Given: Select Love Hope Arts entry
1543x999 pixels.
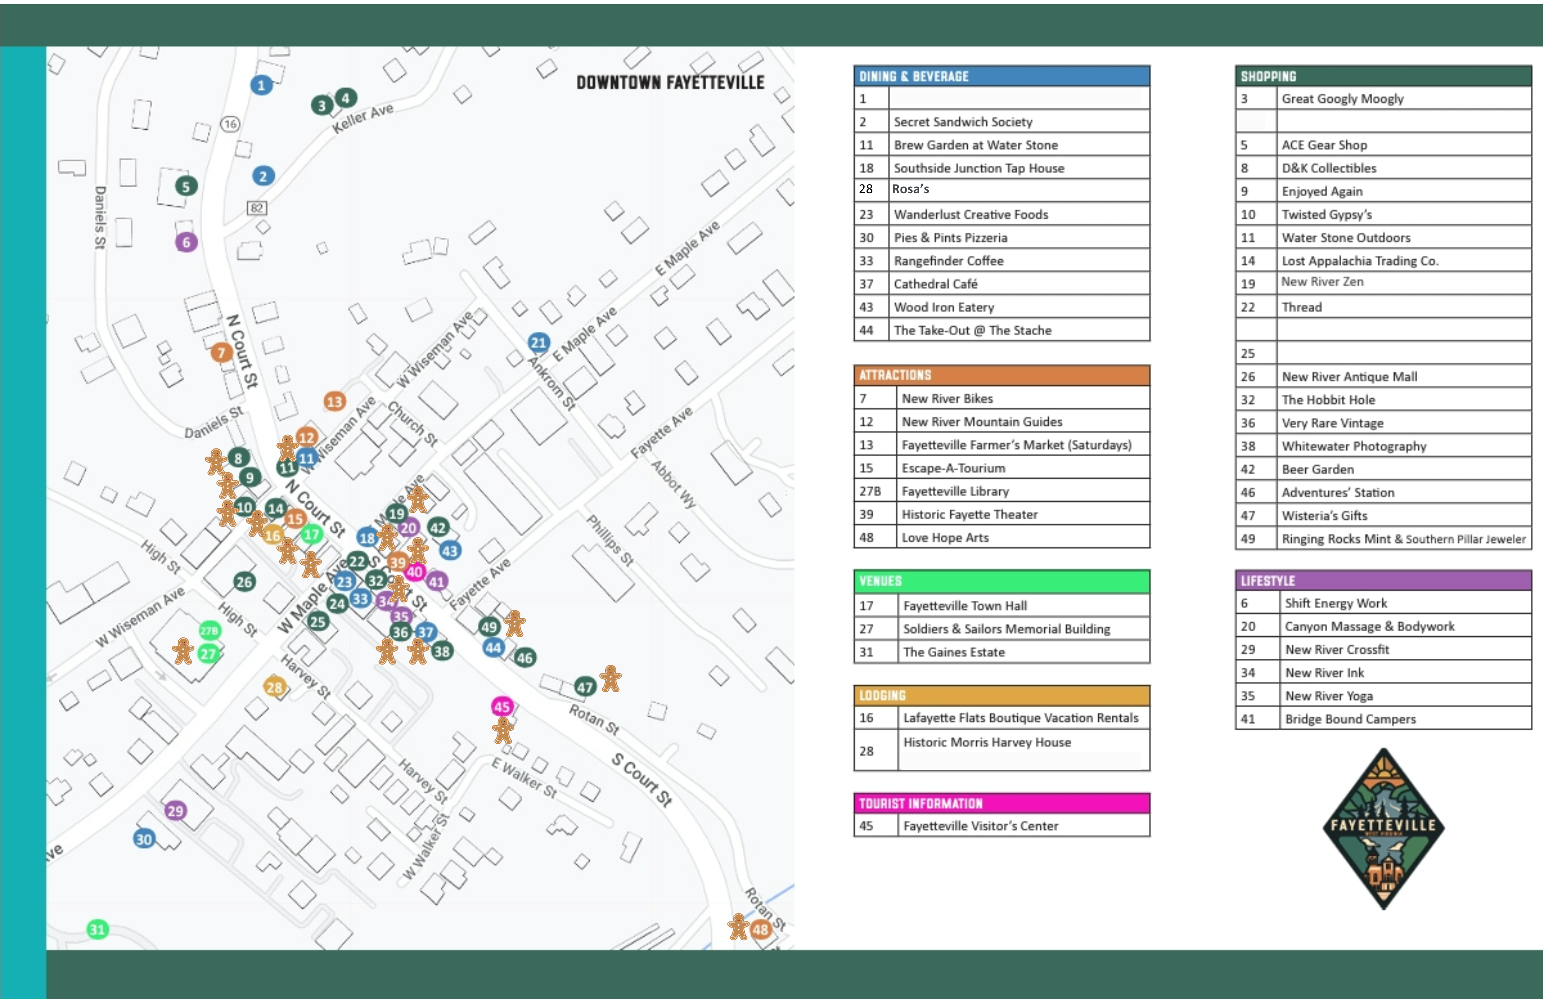Looking at the screenshot, I should (1002, 537).
